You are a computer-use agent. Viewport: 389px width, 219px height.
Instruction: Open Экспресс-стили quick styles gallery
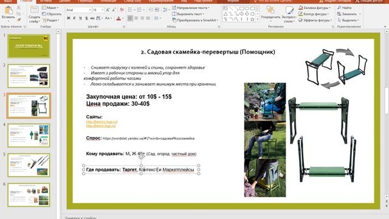[289, 14]
